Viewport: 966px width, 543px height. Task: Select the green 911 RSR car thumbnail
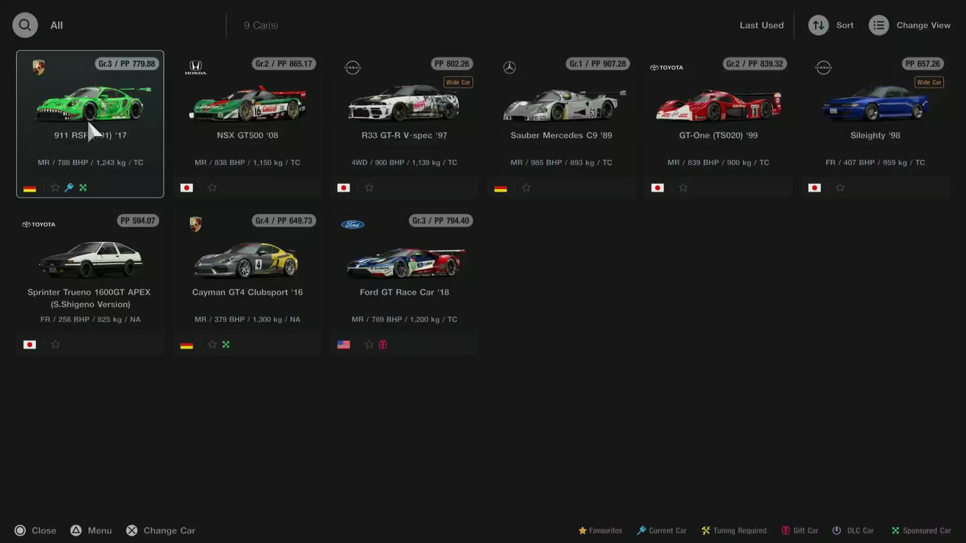coord(94,104)
